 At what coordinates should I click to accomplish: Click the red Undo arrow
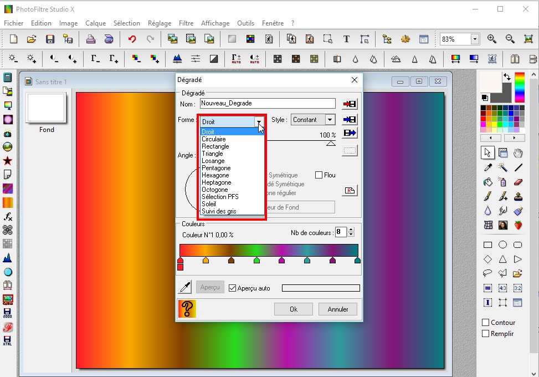click(x=132, y=39)
